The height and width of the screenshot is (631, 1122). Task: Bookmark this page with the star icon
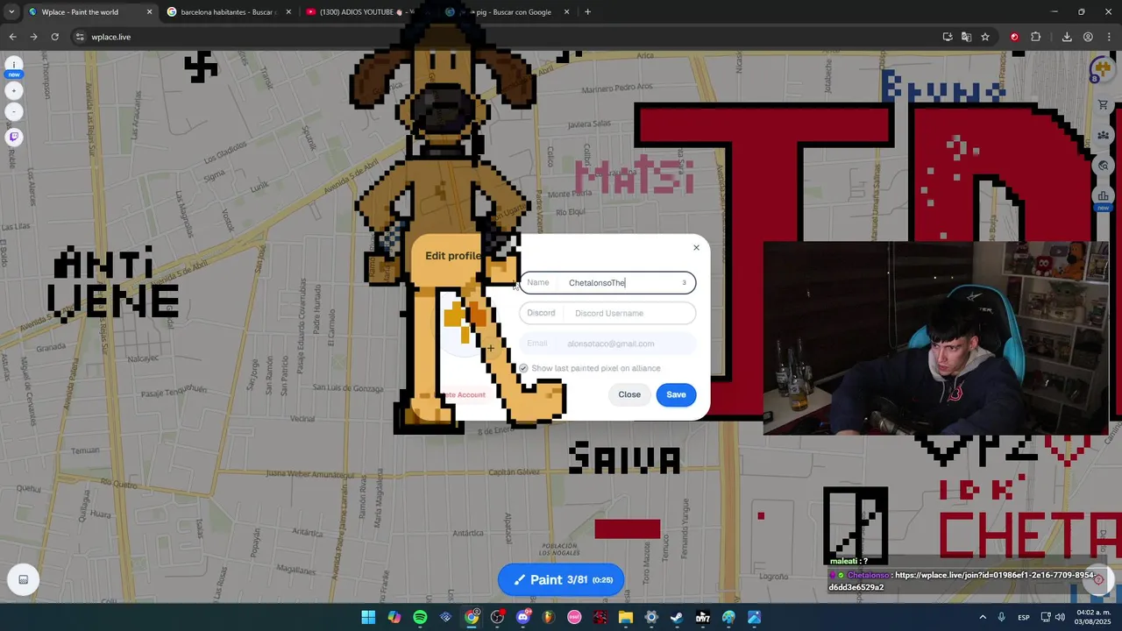click(x=985, y=37)
